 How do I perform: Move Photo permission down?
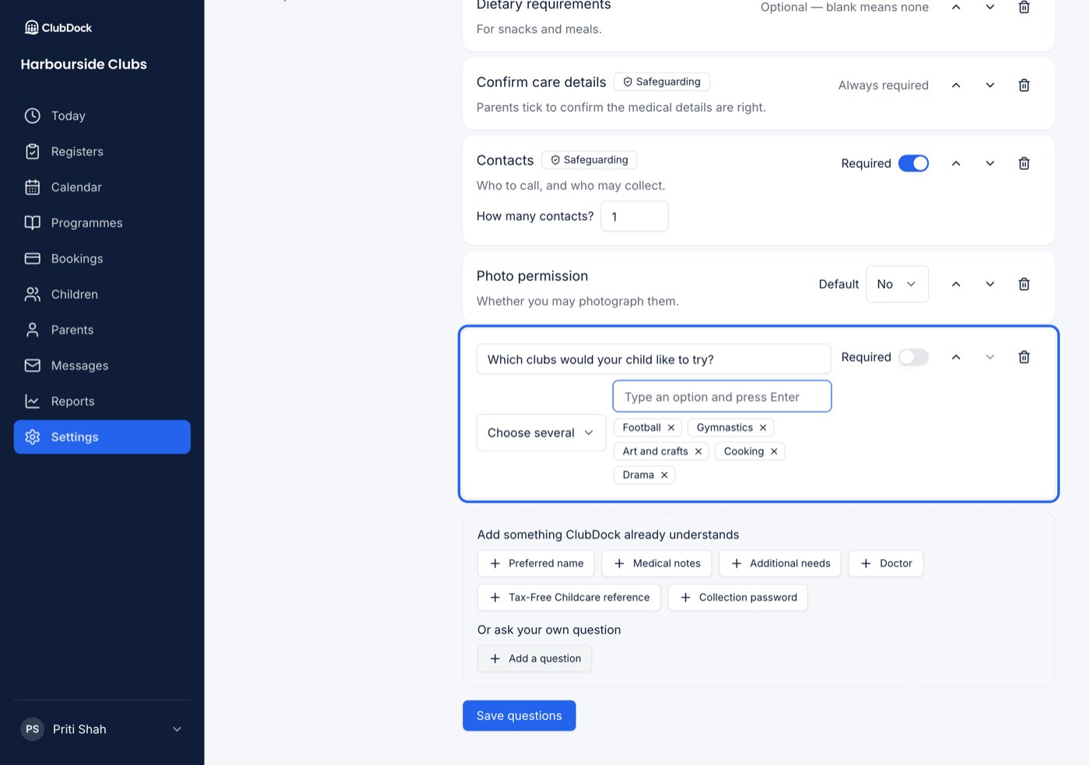[990, 285]
